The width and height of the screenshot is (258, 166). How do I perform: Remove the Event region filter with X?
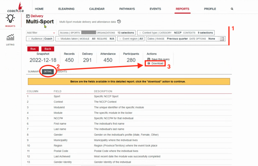pyautogui.click(x=120, y=39)
